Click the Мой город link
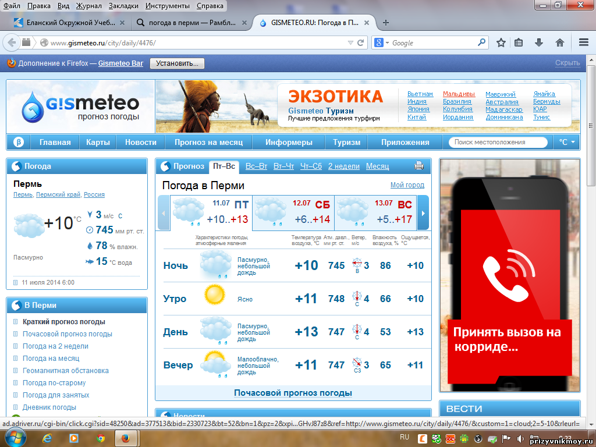This screenshot has width=596, height=447. [407, 185]
